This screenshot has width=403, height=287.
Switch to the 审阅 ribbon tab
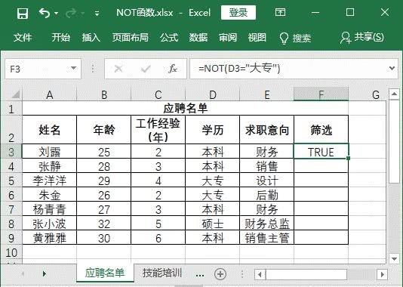tap(228, 38)
